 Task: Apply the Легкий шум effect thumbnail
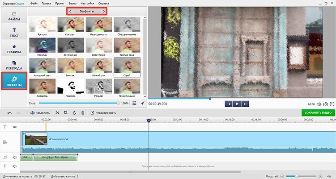[x=99, y=66]
